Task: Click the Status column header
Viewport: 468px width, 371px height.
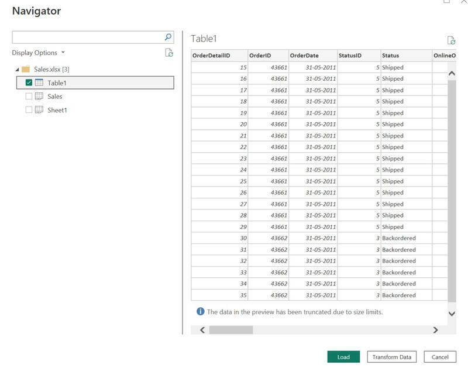Action: [406, 56]
